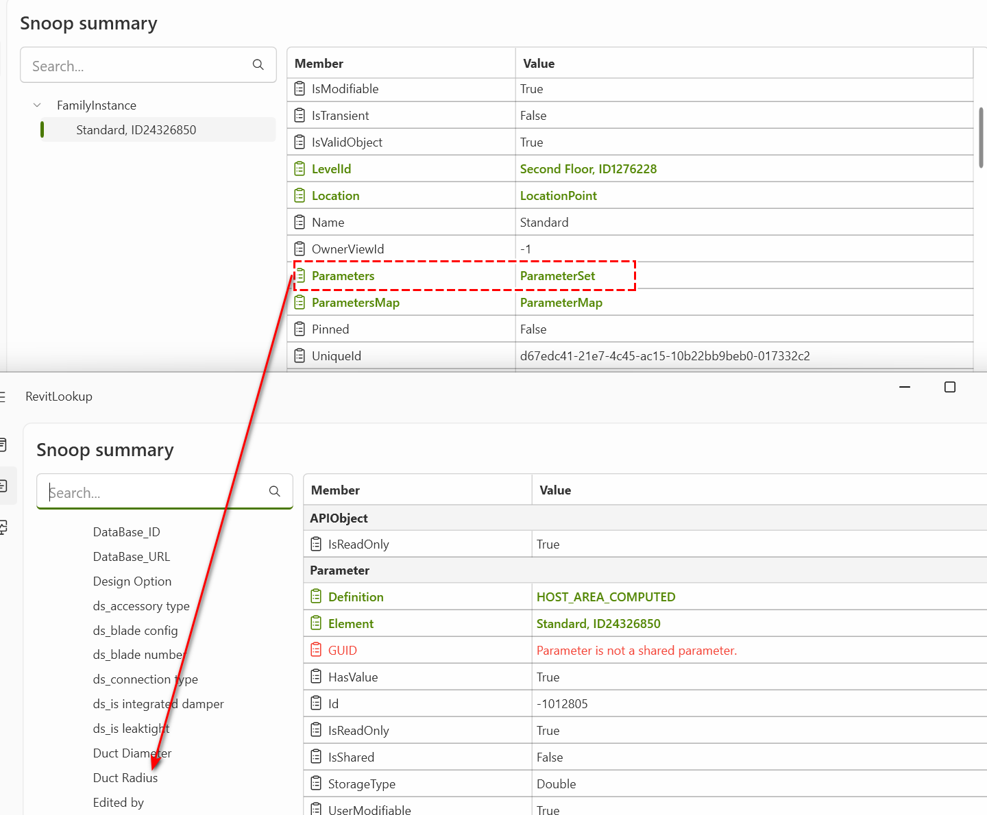Click the top table's vertical scrollbar
Screen dimensions: 987x815
tap(981, 137)
